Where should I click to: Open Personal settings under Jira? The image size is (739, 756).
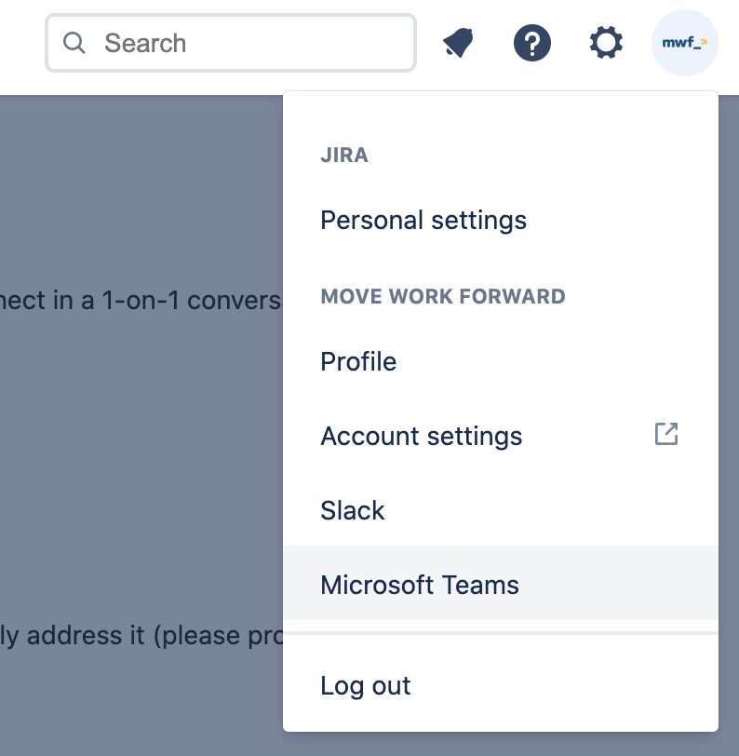[x=501, y=221]
